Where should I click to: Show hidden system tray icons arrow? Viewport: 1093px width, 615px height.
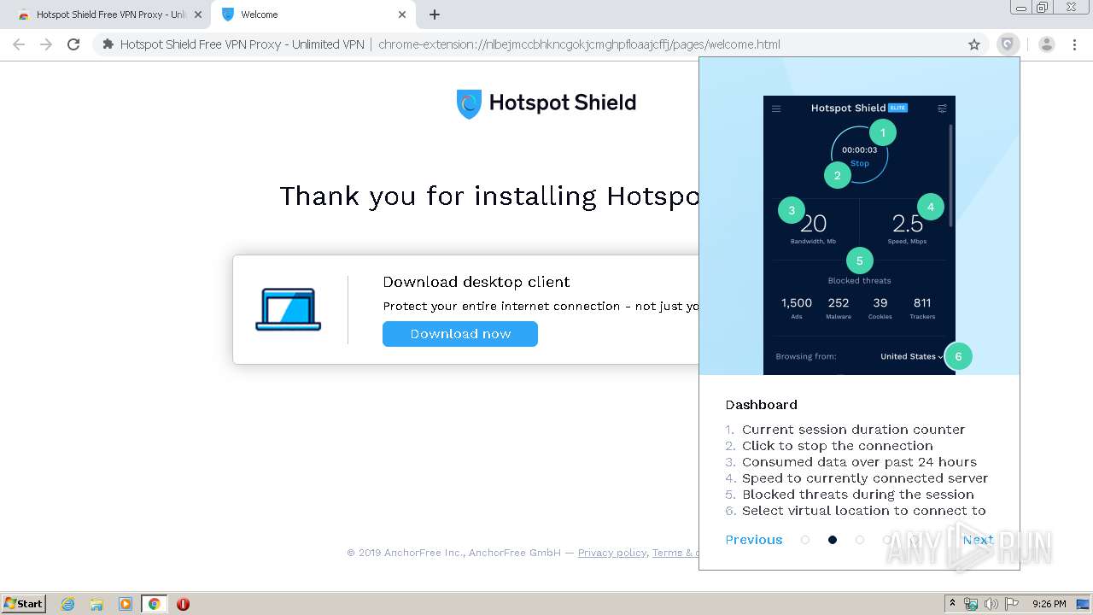pyautogui.click(x=952, y=604)
